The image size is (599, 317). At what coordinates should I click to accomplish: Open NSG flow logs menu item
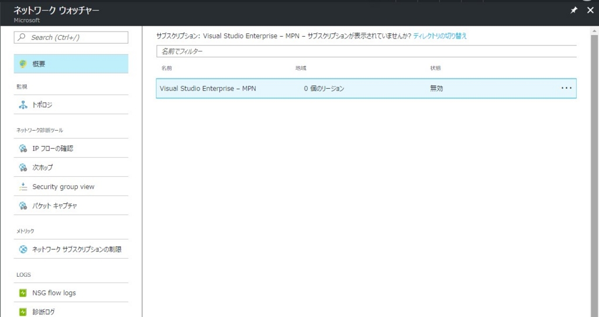(x=71, y=293)
